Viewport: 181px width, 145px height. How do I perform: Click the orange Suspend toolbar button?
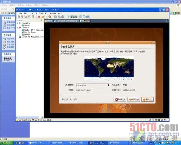pos(42,17)
